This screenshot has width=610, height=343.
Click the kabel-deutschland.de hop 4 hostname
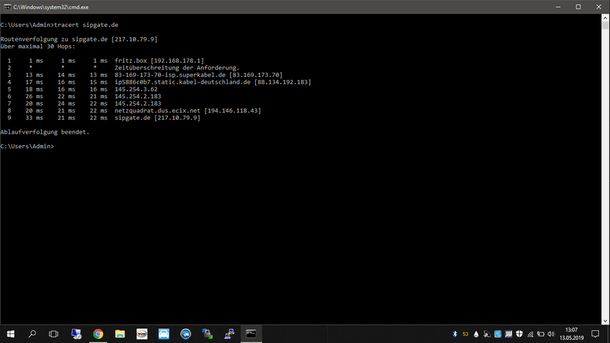183,82
